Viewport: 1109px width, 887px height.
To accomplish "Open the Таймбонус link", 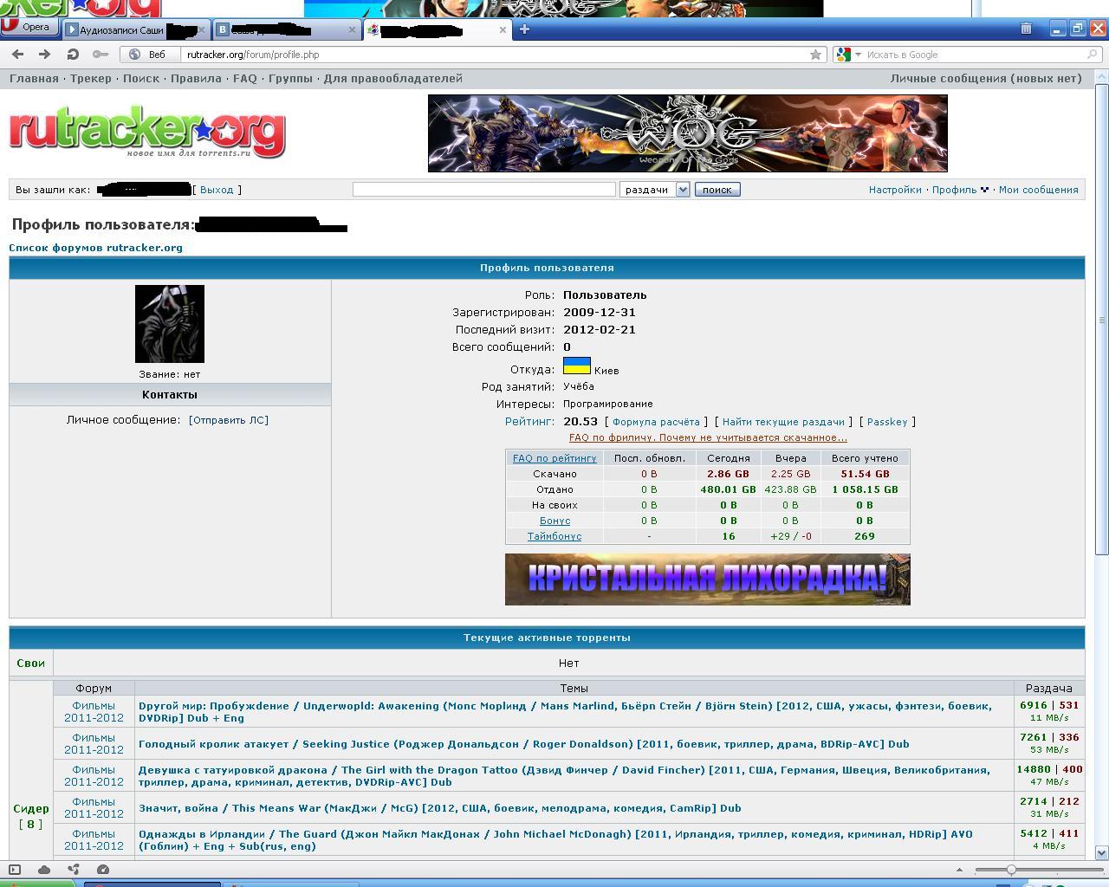I will (x=554, y=536).
